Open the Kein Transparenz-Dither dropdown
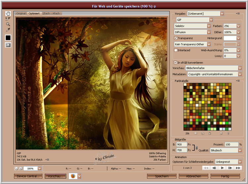The image size is (248, 184). (x=209, y=44)
